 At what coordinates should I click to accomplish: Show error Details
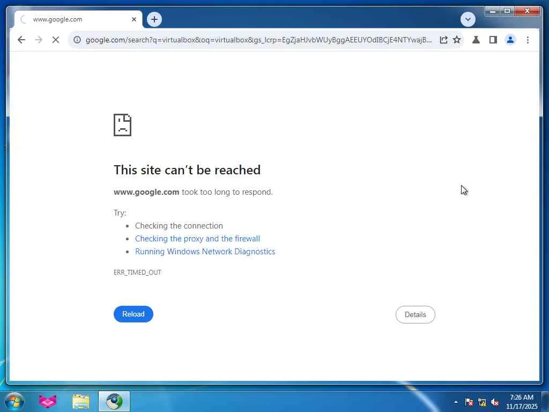coord(416,314)
